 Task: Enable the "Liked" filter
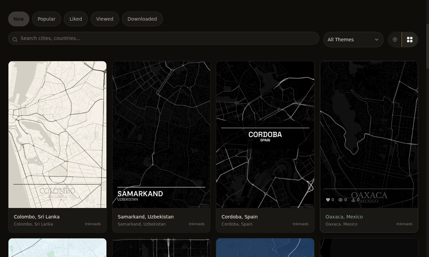[x=76, y=19]
